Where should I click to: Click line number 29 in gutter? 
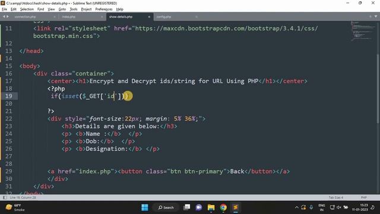(9, 171)
